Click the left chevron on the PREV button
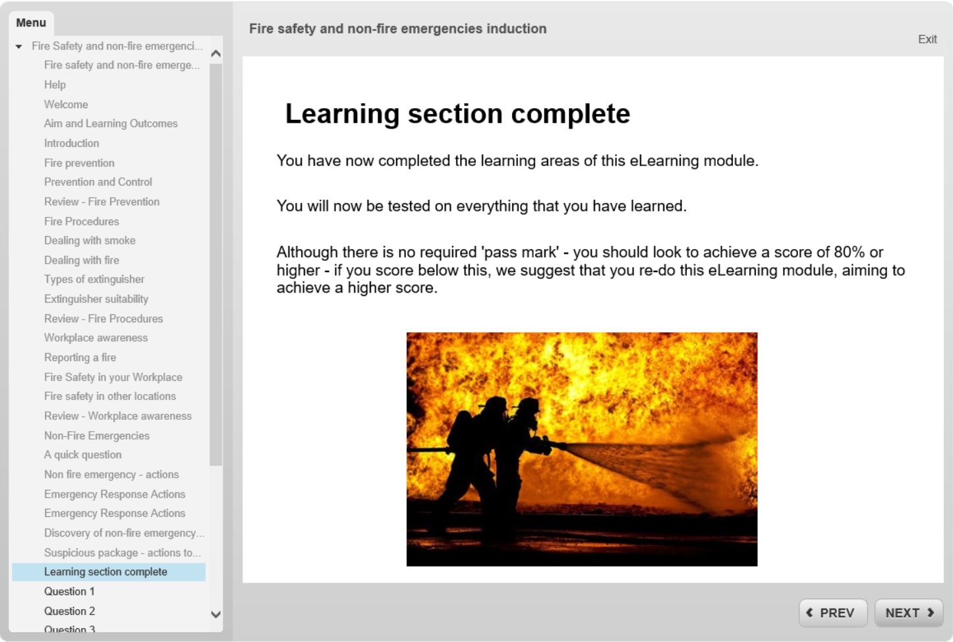This screenshot has height=642, width=953. click(x=810, y=612)
